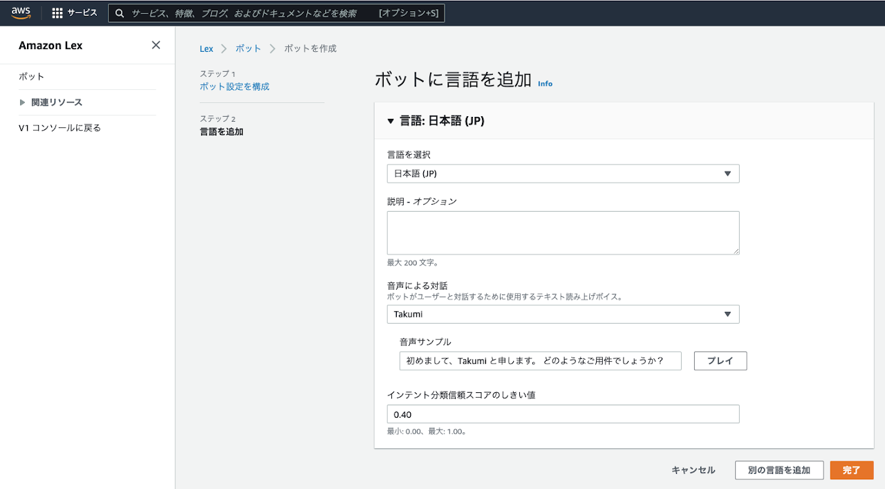Collapse the 言語: 日本語 (JP) section
The height and width of the screenshot is (489, 885).
391,121
